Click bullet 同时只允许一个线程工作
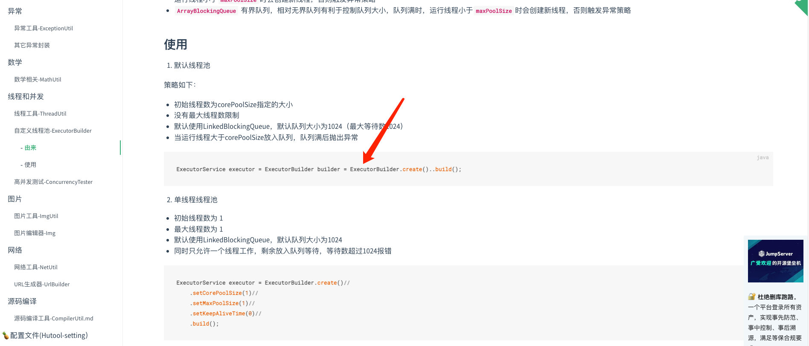Screen dimensions: 809x346 [x=283, y=251]
